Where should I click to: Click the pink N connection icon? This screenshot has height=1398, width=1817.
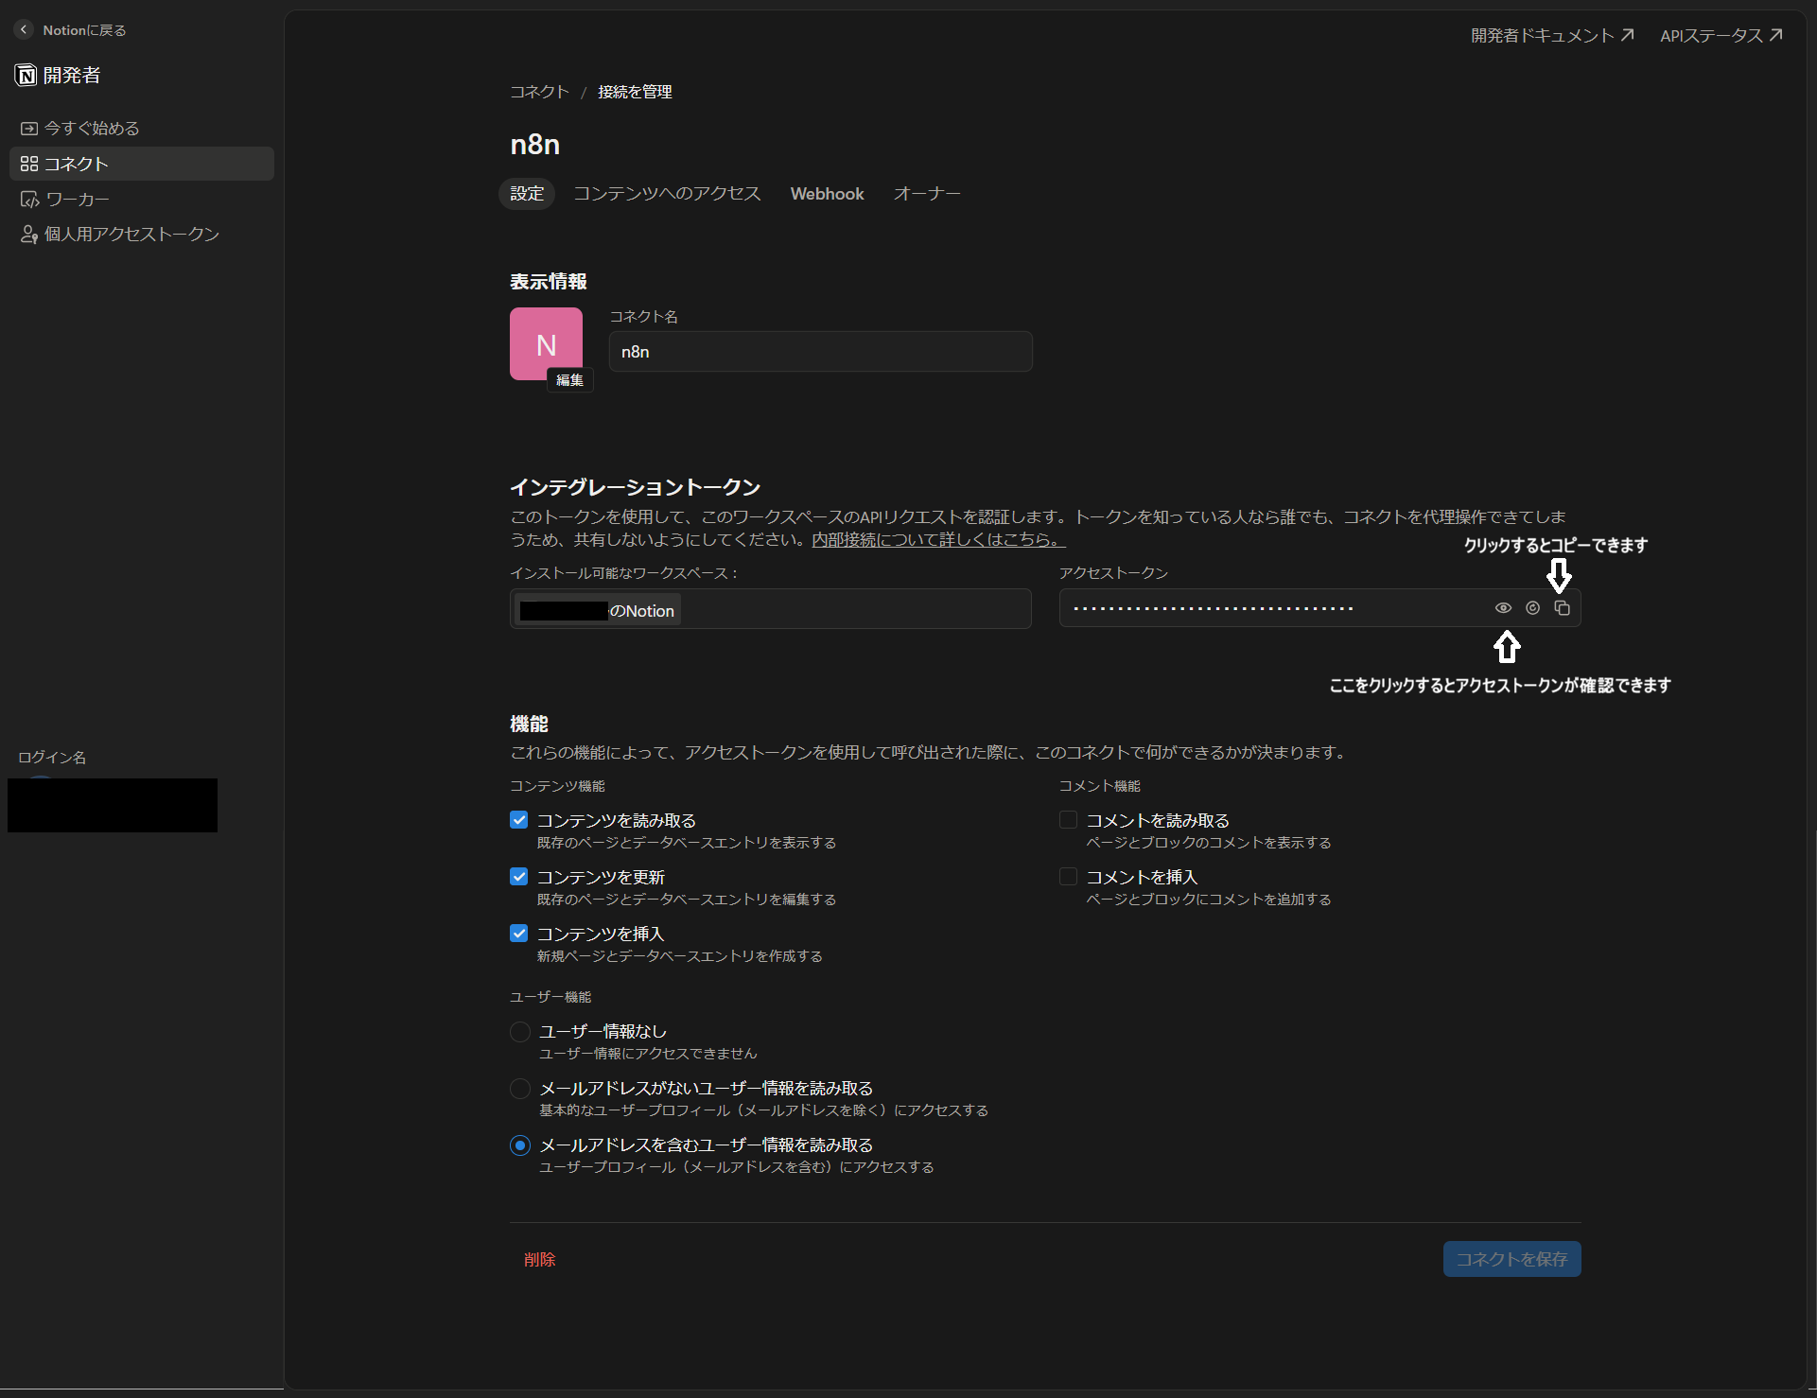[546, 343]
